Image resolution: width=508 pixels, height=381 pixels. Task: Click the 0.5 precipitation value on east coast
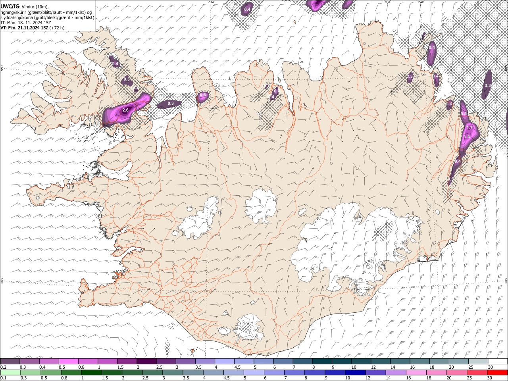pos(464,114)
